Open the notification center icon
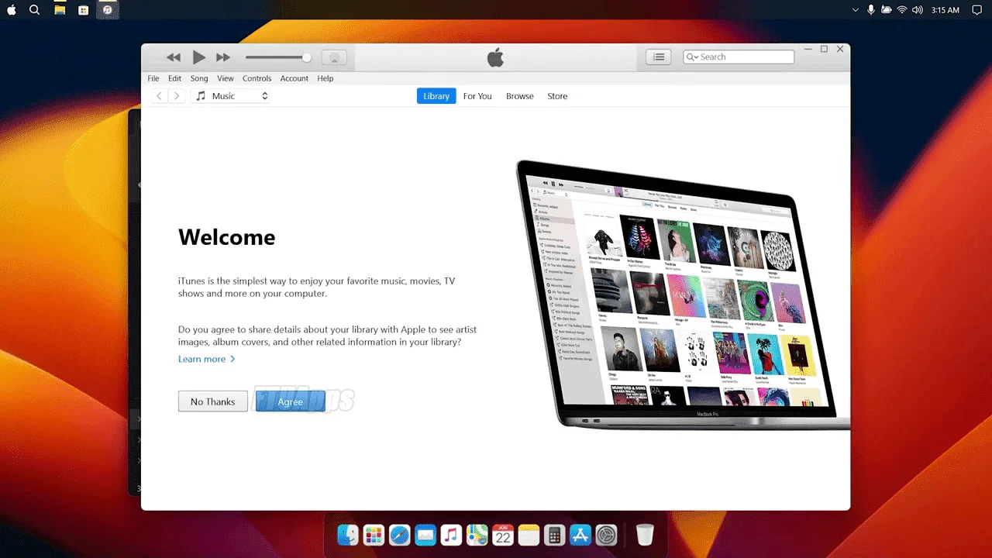 pos(976,10)
